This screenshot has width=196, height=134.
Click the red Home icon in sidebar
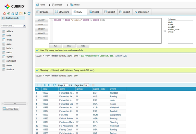coord(5,13)
